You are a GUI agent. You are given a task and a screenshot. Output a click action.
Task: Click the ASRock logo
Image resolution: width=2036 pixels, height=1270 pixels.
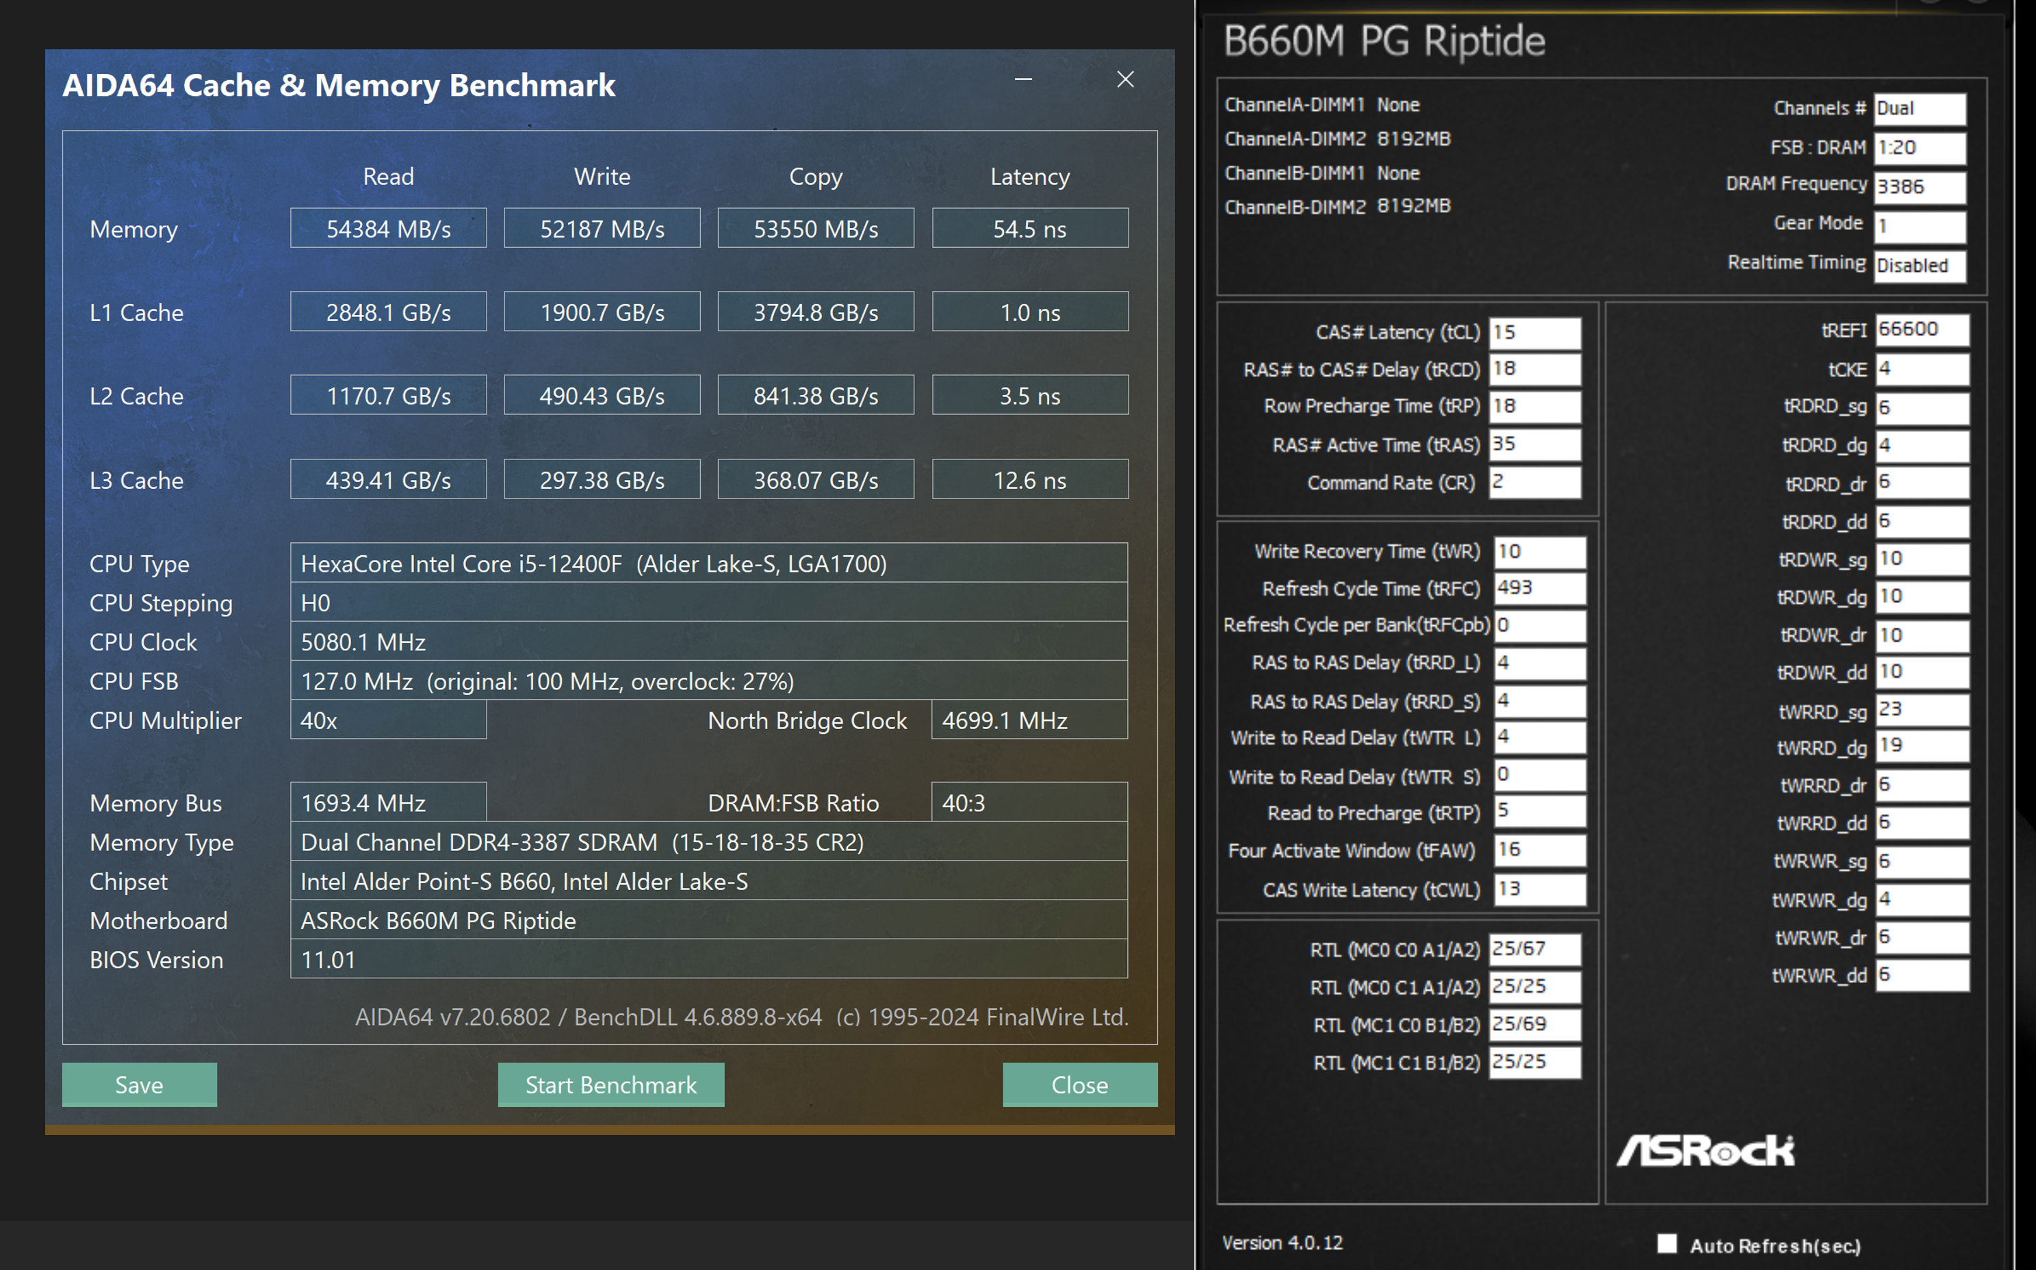click(1705, 1151)
